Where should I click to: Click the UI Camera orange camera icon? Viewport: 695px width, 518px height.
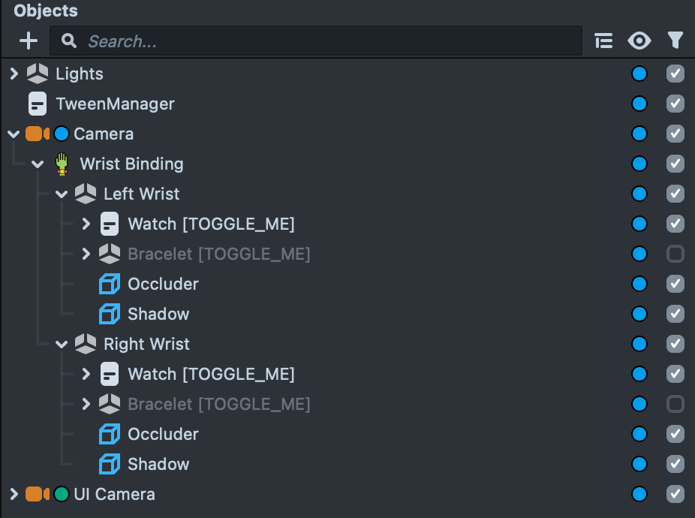(x=37, y=494)
